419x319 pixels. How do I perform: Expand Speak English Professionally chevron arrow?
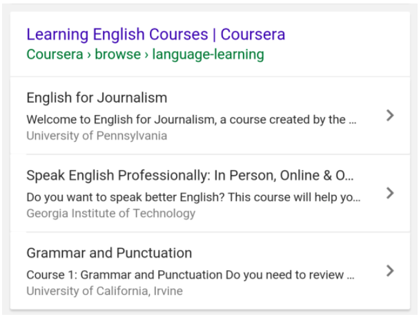point(390,193)
